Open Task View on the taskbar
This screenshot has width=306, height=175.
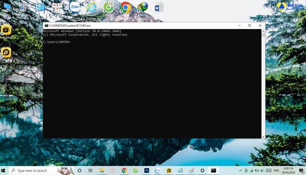click(90, 170)
